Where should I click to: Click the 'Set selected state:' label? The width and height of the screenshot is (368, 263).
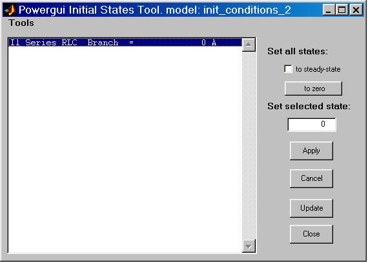point(309,107)
